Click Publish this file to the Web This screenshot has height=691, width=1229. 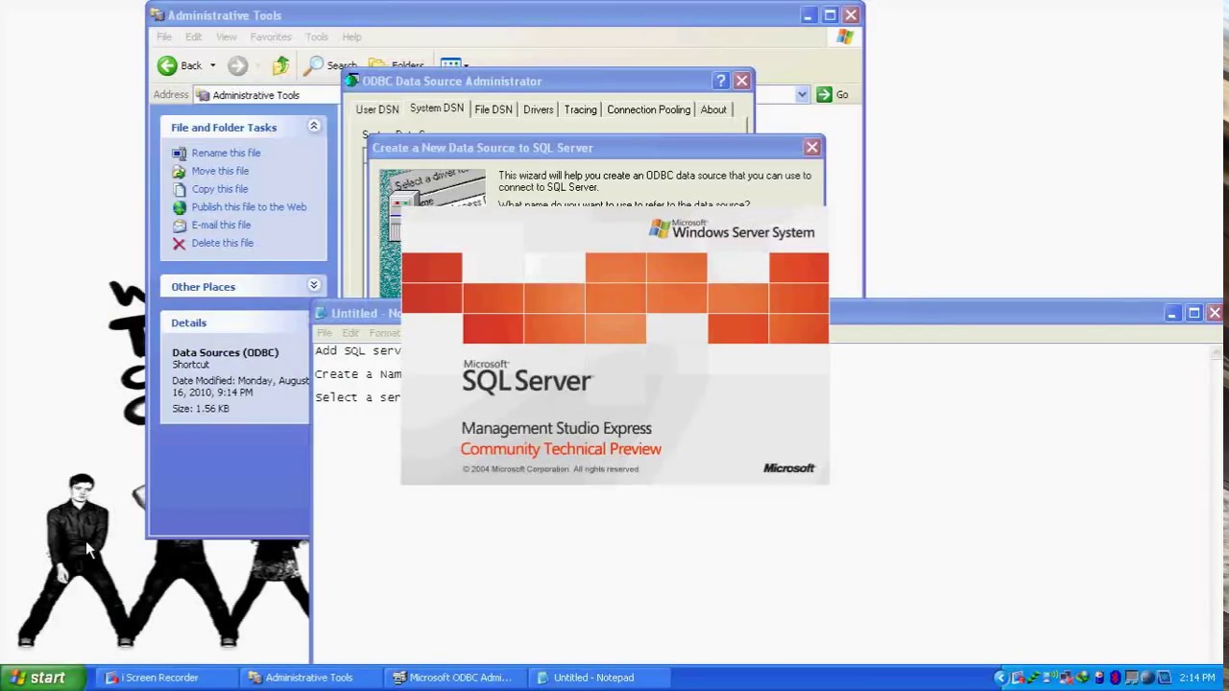(249, 206)
